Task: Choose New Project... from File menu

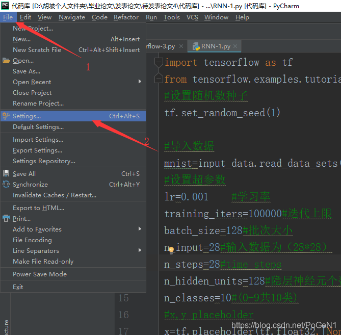Action: [x=73, y=28]
